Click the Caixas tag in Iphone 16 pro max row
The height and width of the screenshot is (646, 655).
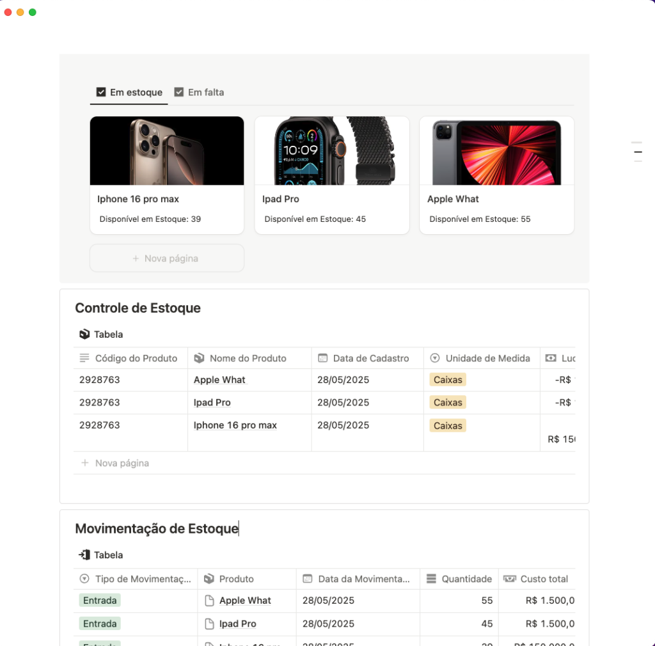pyautogui.click(x=448, y=425)
